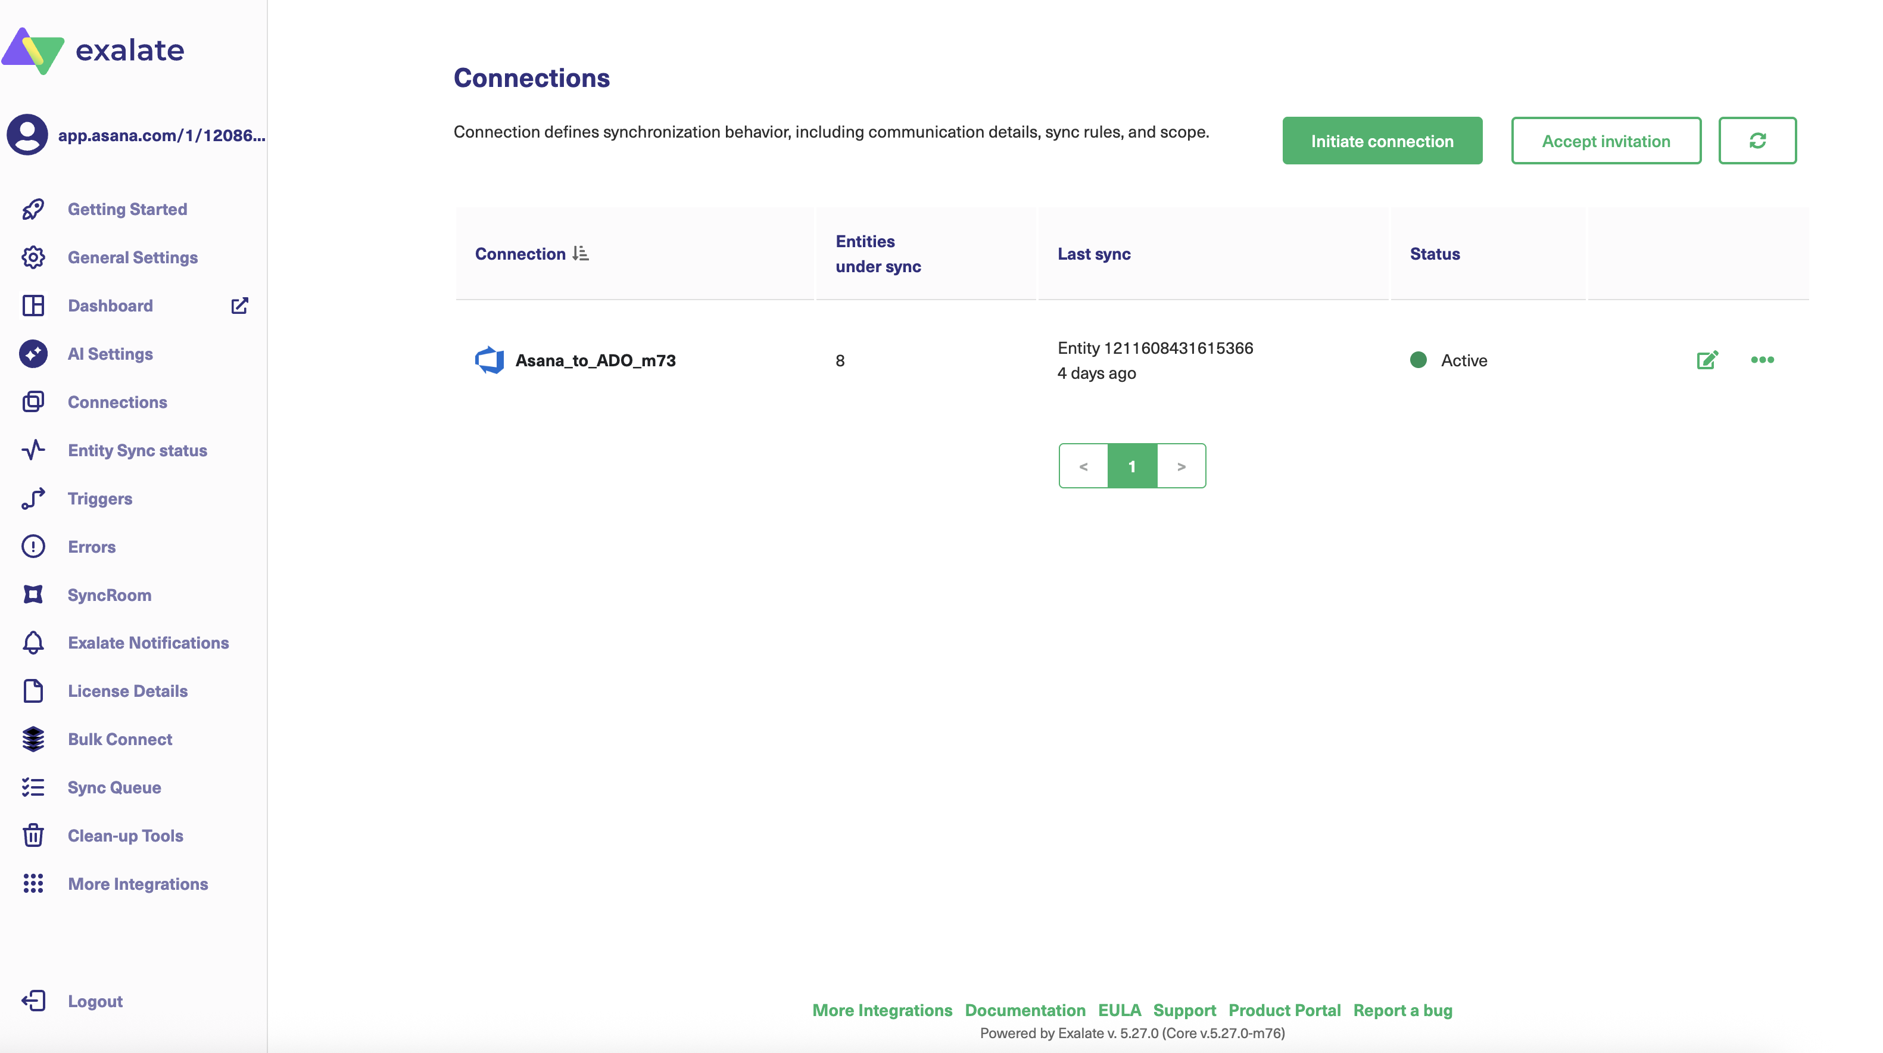The height and width of the screenshot is (1053, 1883).
Task: Open Dashboard external link icon
Action: [x=240, y=306]
